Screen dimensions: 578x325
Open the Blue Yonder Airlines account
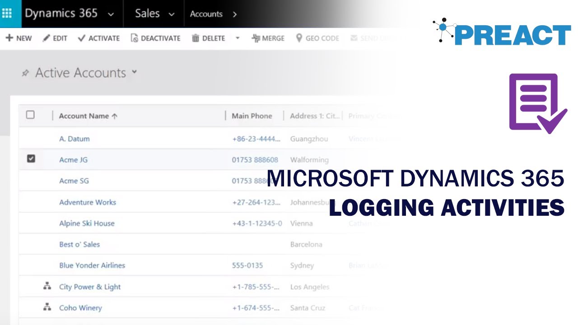92,265
